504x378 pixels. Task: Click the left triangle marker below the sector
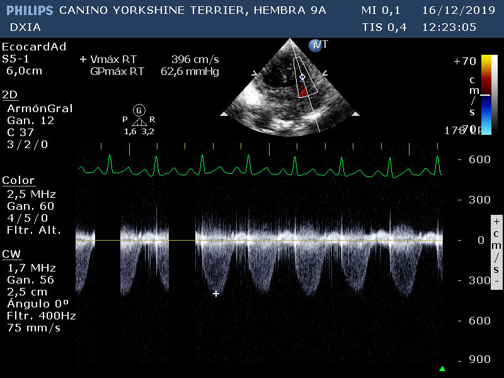pyautogui.click(x=224, y=114)
